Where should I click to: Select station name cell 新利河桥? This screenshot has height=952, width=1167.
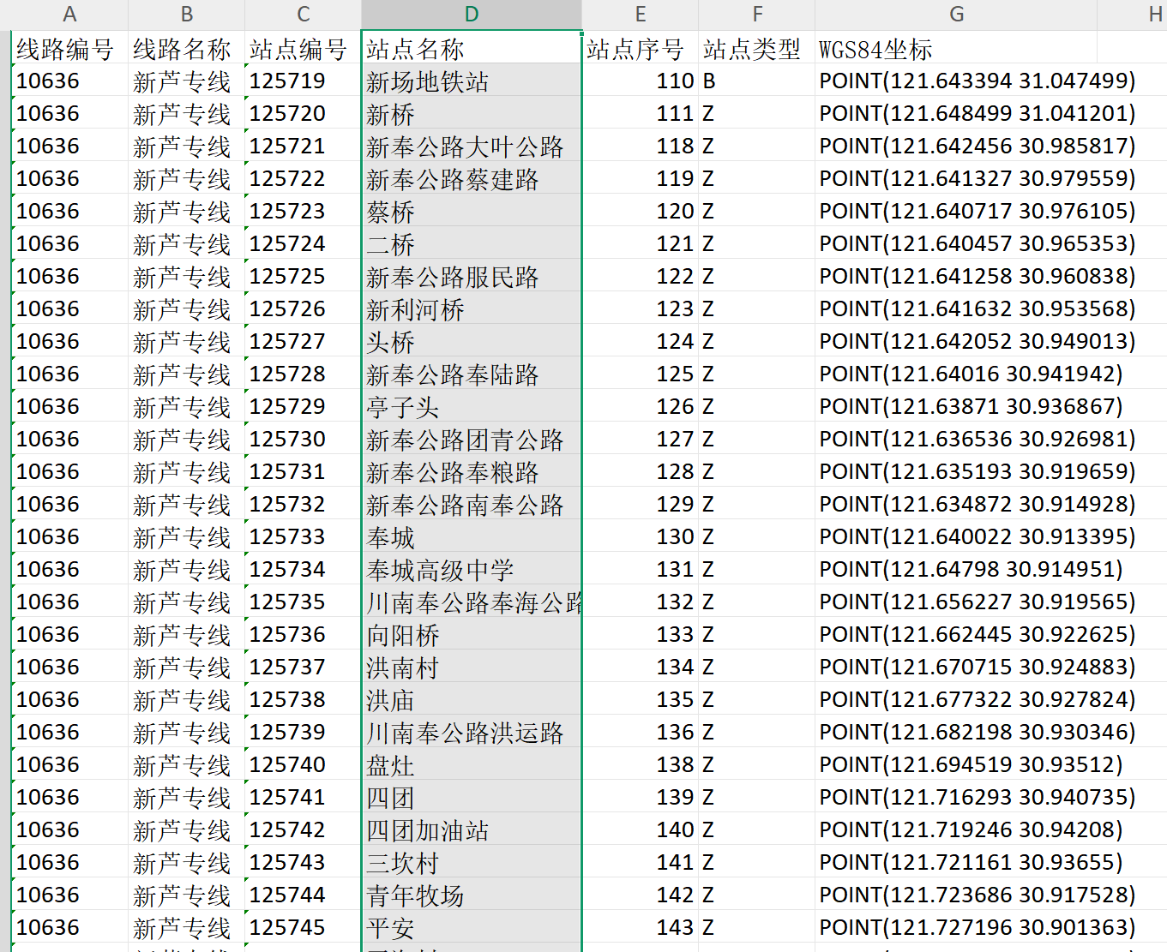click(472, 308)
